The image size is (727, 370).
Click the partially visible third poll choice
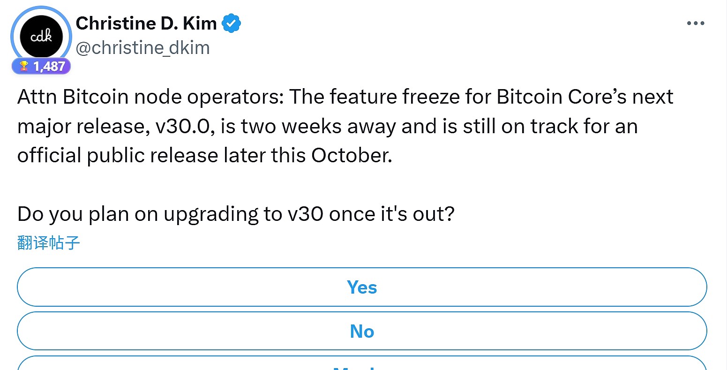point(361,366)
